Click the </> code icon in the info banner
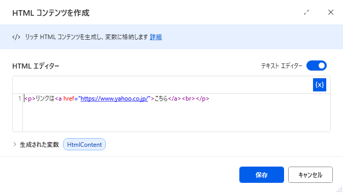 [x=16, y=37]
